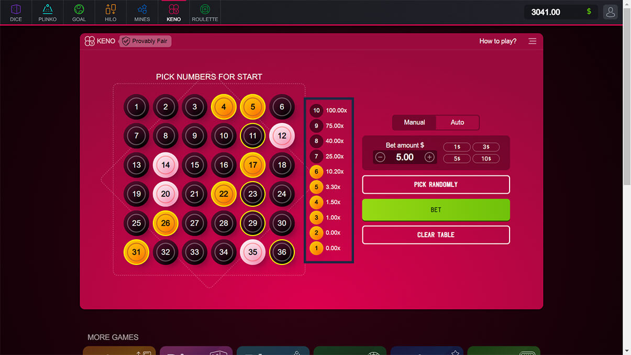Increase bet amount with plus button

(429, 157)
